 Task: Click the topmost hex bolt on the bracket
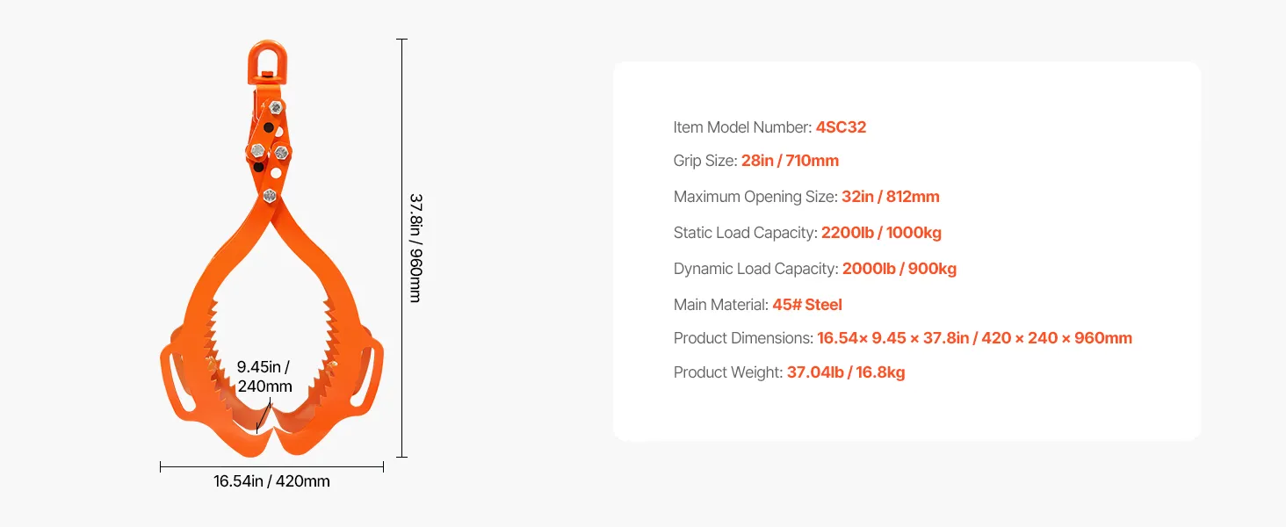coord(277,107)
